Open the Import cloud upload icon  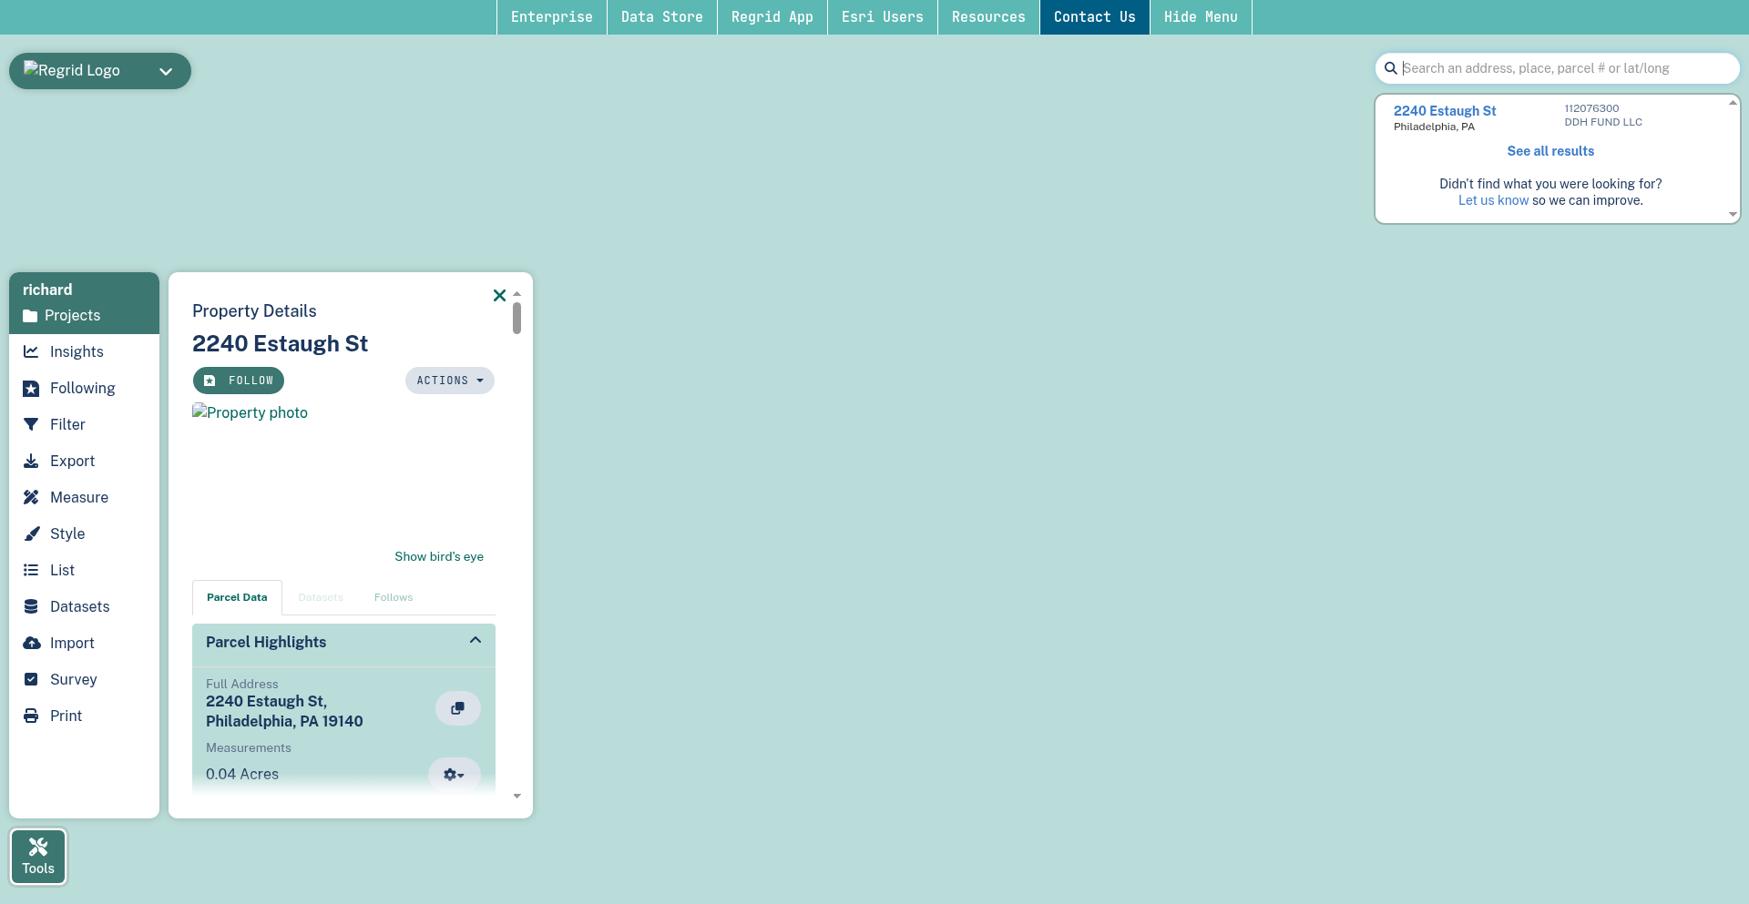click(x=31, y=643)
